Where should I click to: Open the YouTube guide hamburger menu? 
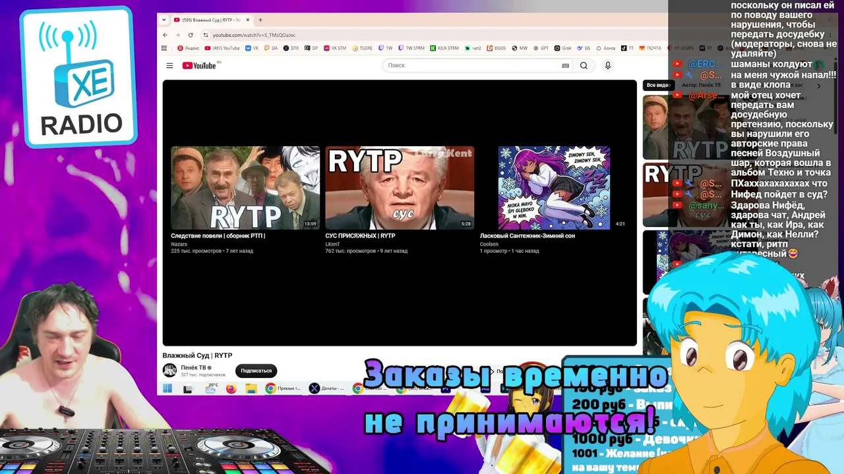coord(169,66)
